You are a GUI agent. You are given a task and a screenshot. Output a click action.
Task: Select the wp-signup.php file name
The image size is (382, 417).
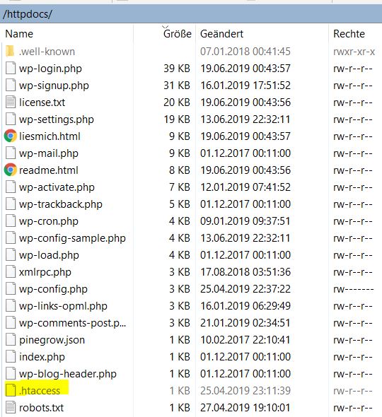tap(54, 86)
